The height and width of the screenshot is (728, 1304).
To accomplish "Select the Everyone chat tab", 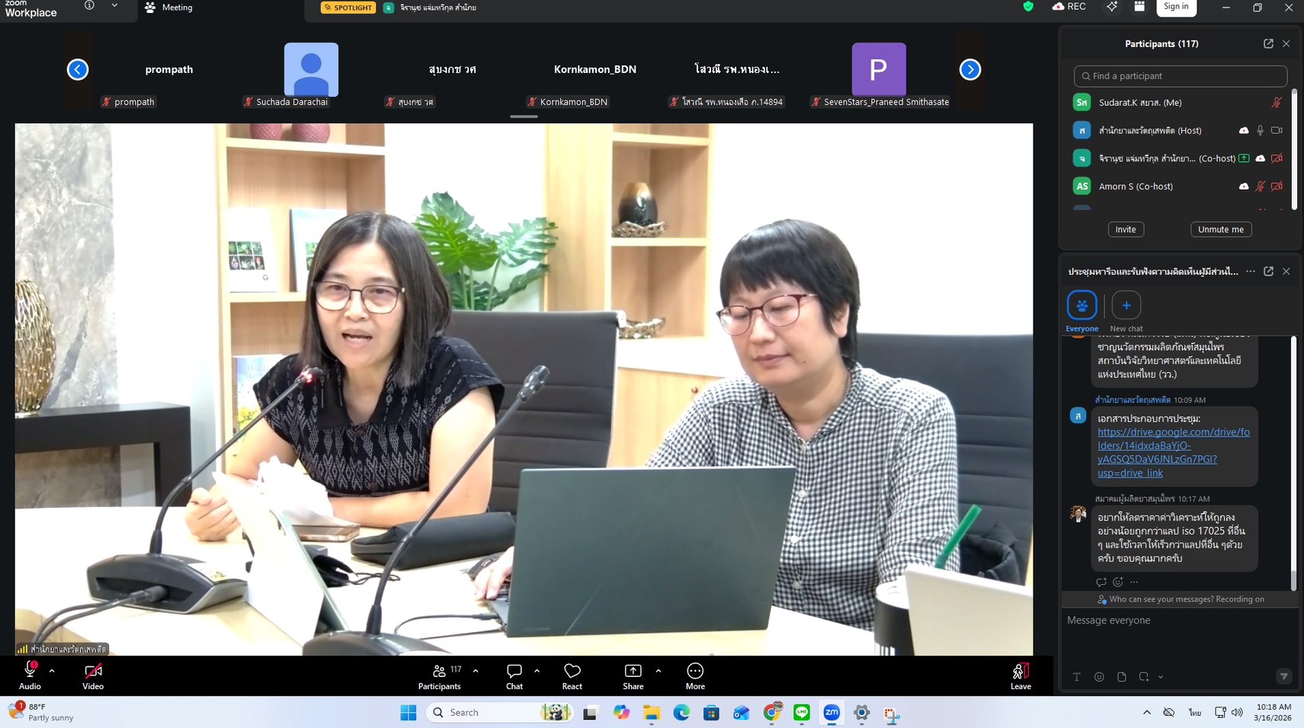I will tap(1081, 305).
